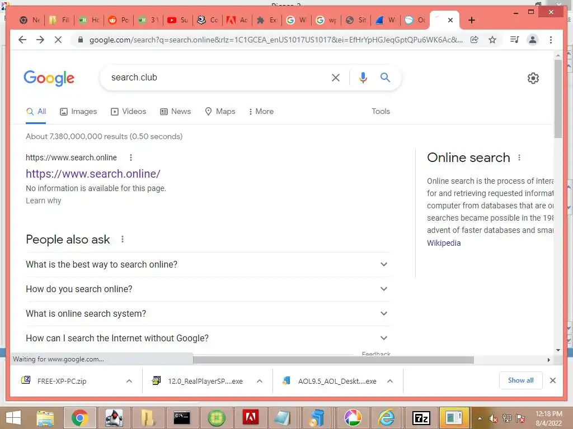573x429 pixels.
Task: Open the Wikipedia link
Action: (444, 243)
